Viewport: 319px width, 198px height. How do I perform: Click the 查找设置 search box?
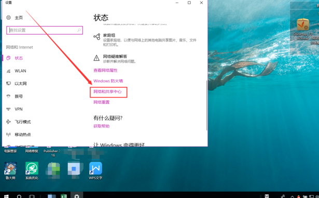[45, 30]
